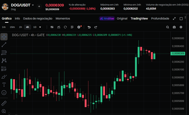The height and width of the screenshot is (115, 189).
Task: Click the 0,0005599 price axis label
Action: (178, 109)
